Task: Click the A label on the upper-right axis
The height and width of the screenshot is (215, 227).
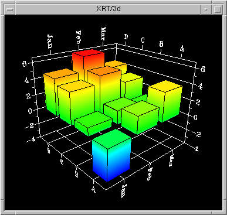Action: coord(182,49)
